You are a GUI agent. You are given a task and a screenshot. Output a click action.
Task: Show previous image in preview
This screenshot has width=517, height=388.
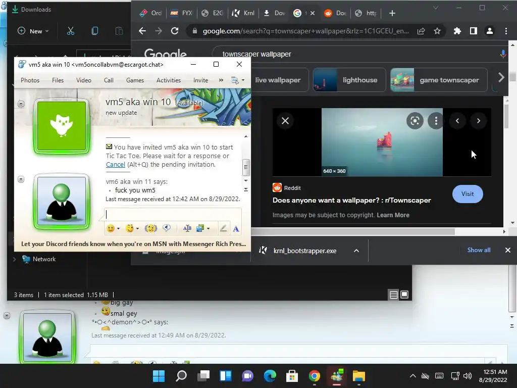pyautogui.click(x=457, y=121)
